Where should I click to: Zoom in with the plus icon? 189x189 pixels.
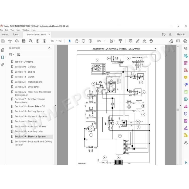(90, 41)
